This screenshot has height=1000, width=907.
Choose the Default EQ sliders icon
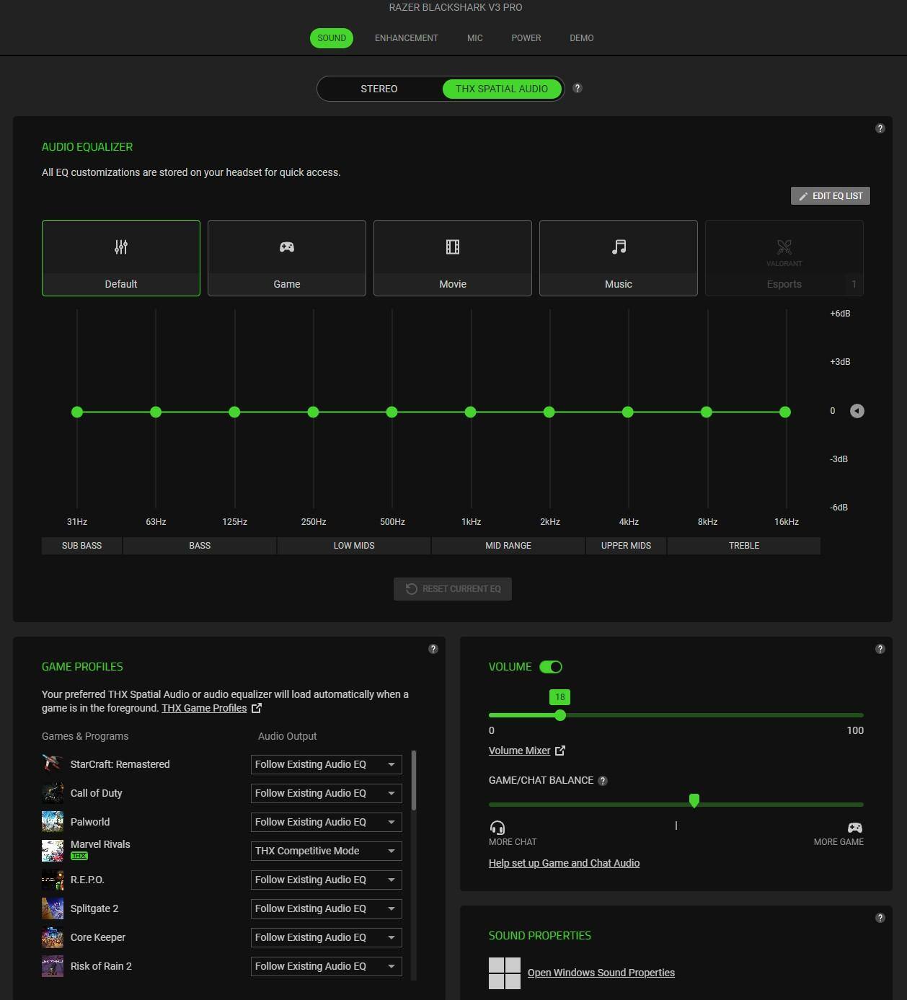click(x=121, y=247)
